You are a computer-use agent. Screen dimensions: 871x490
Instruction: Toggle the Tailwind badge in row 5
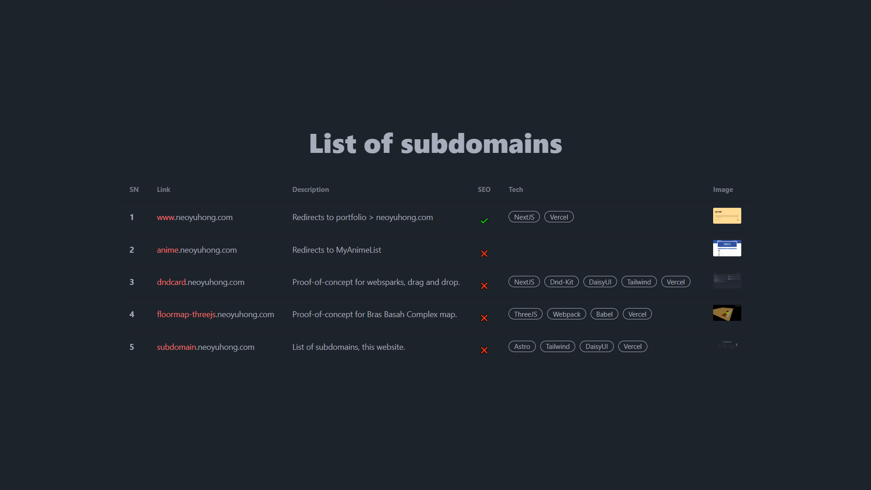point(558,346)
